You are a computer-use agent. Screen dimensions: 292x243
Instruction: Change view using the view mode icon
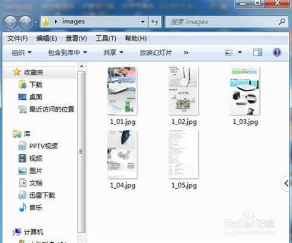(229, 52)
